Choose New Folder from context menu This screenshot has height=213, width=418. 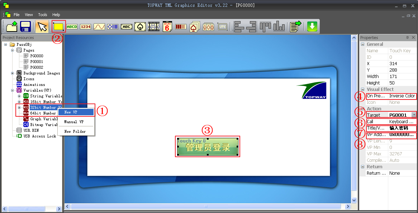coord(76,131)
